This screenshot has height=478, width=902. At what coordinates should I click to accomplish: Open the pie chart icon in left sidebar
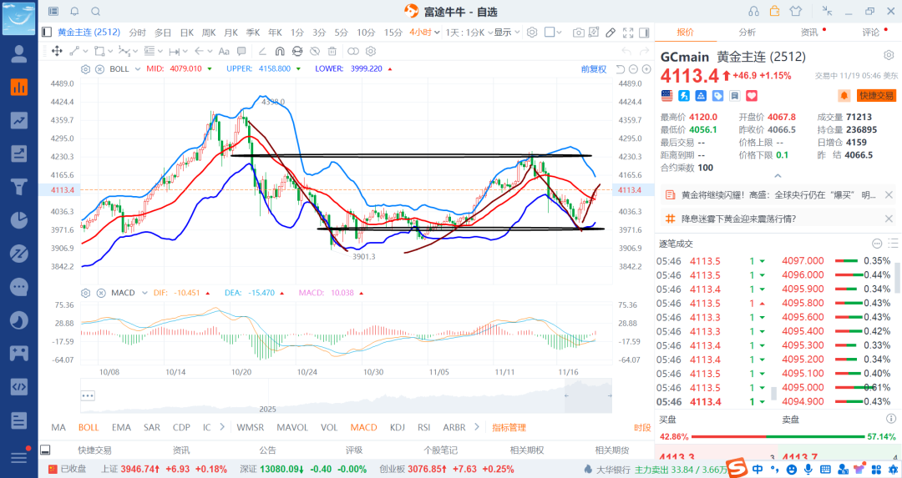[x=19, y=220]
